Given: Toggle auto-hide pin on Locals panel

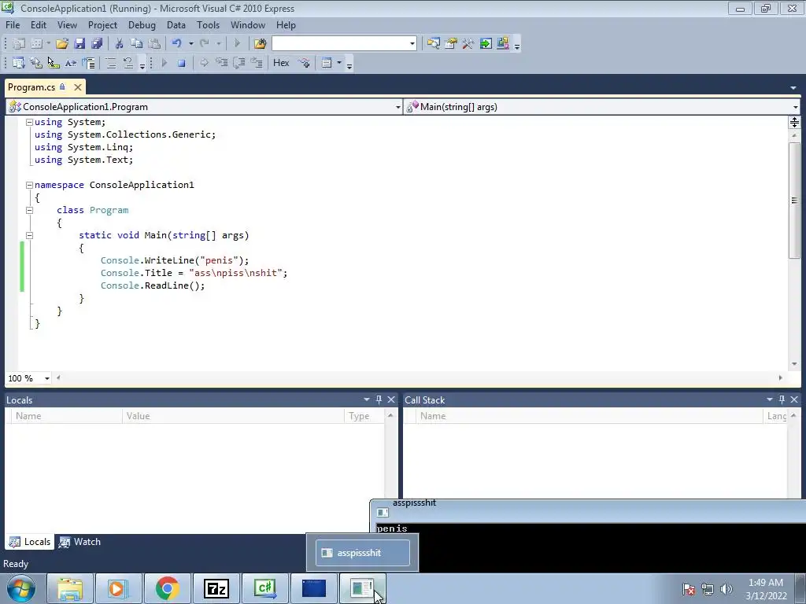Looking at the screenshot, I should tap(379, 400).
